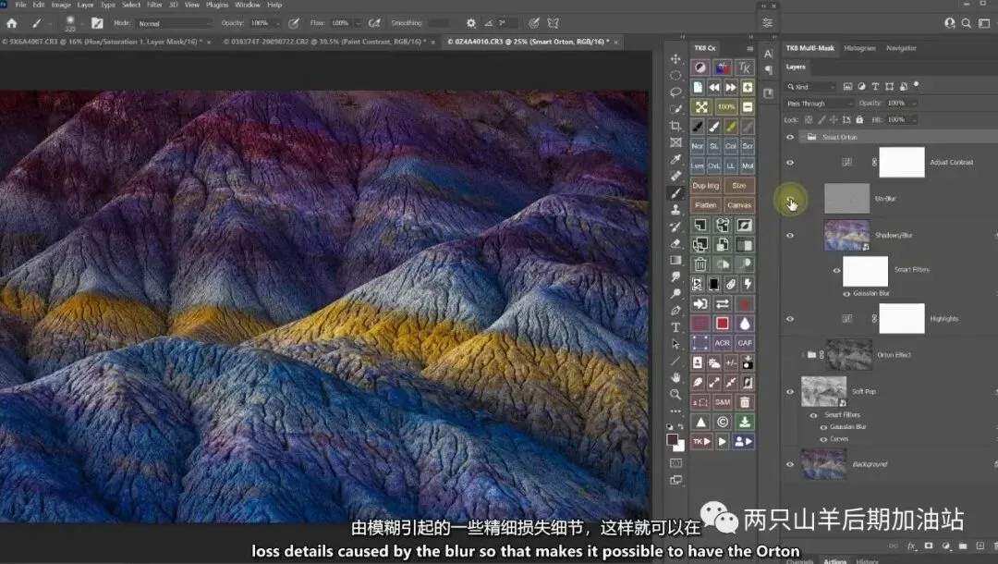Image resolution: width=998 pixels, height=564 pixels.
Task: Select the Move tool
Action: click(x=675, y=59)
